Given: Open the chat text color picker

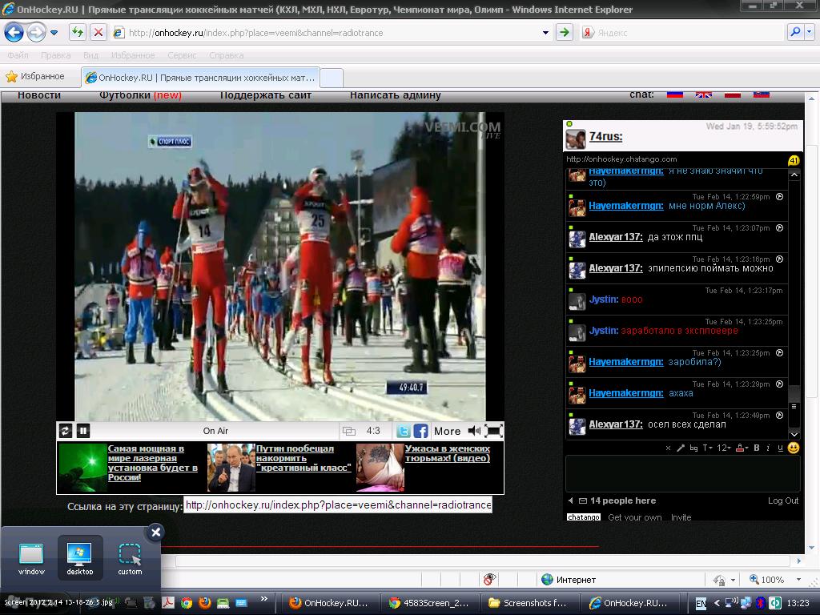Looking at the screenshot, I should 742,448.
